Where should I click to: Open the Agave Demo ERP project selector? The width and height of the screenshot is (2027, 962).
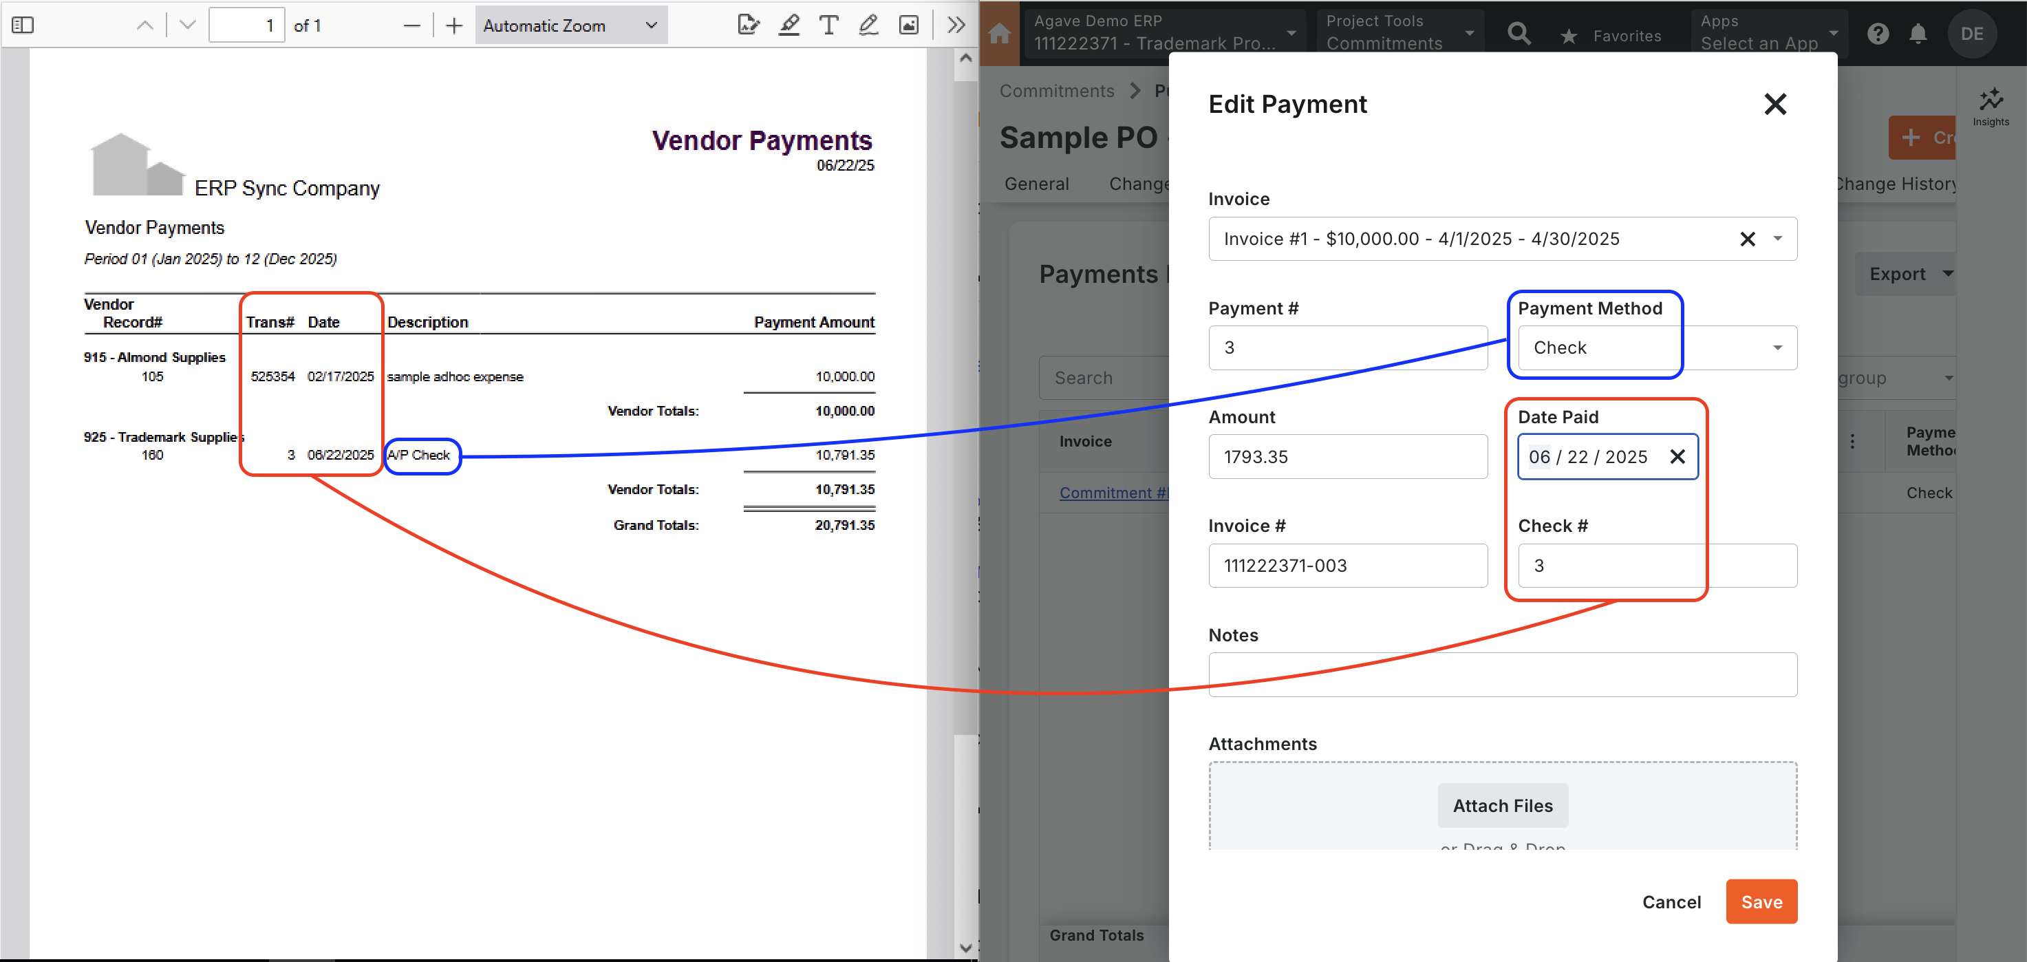click(x=1165, y=32)
